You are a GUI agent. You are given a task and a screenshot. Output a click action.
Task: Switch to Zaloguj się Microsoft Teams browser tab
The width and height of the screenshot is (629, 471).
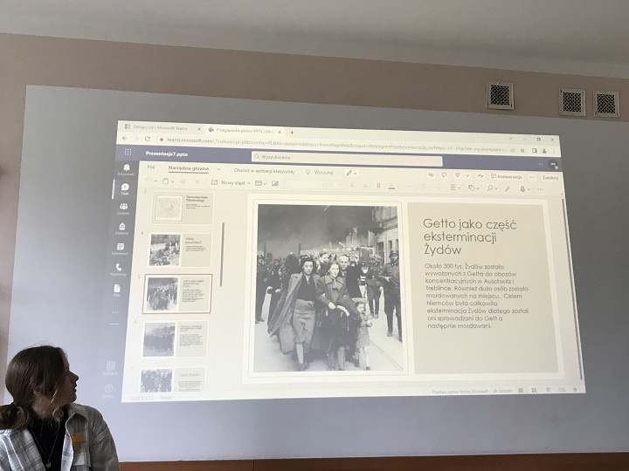pyautogui.click(x=160, y=127)
